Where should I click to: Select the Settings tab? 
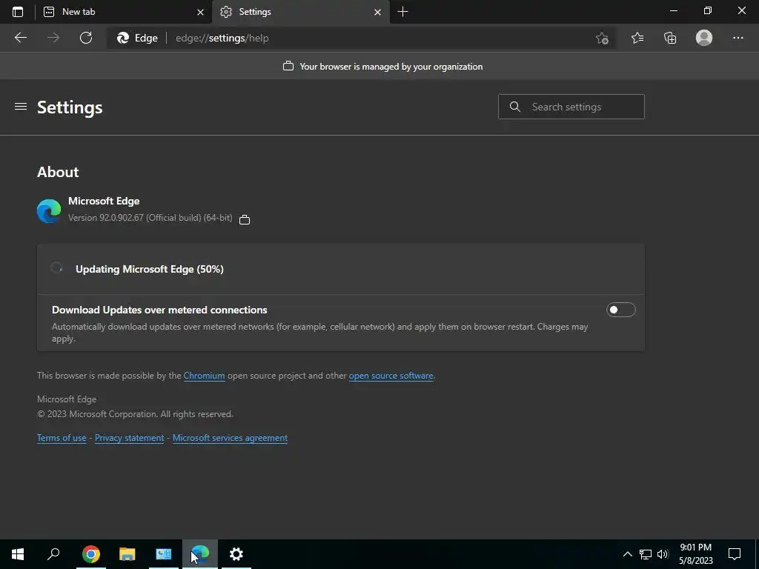click(301, 12)
